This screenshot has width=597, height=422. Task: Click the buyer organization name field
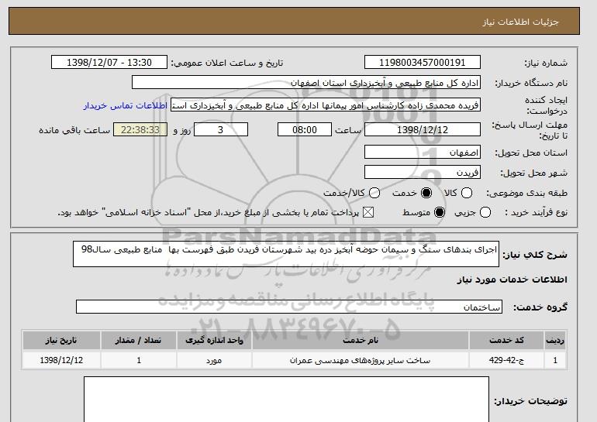306,83
